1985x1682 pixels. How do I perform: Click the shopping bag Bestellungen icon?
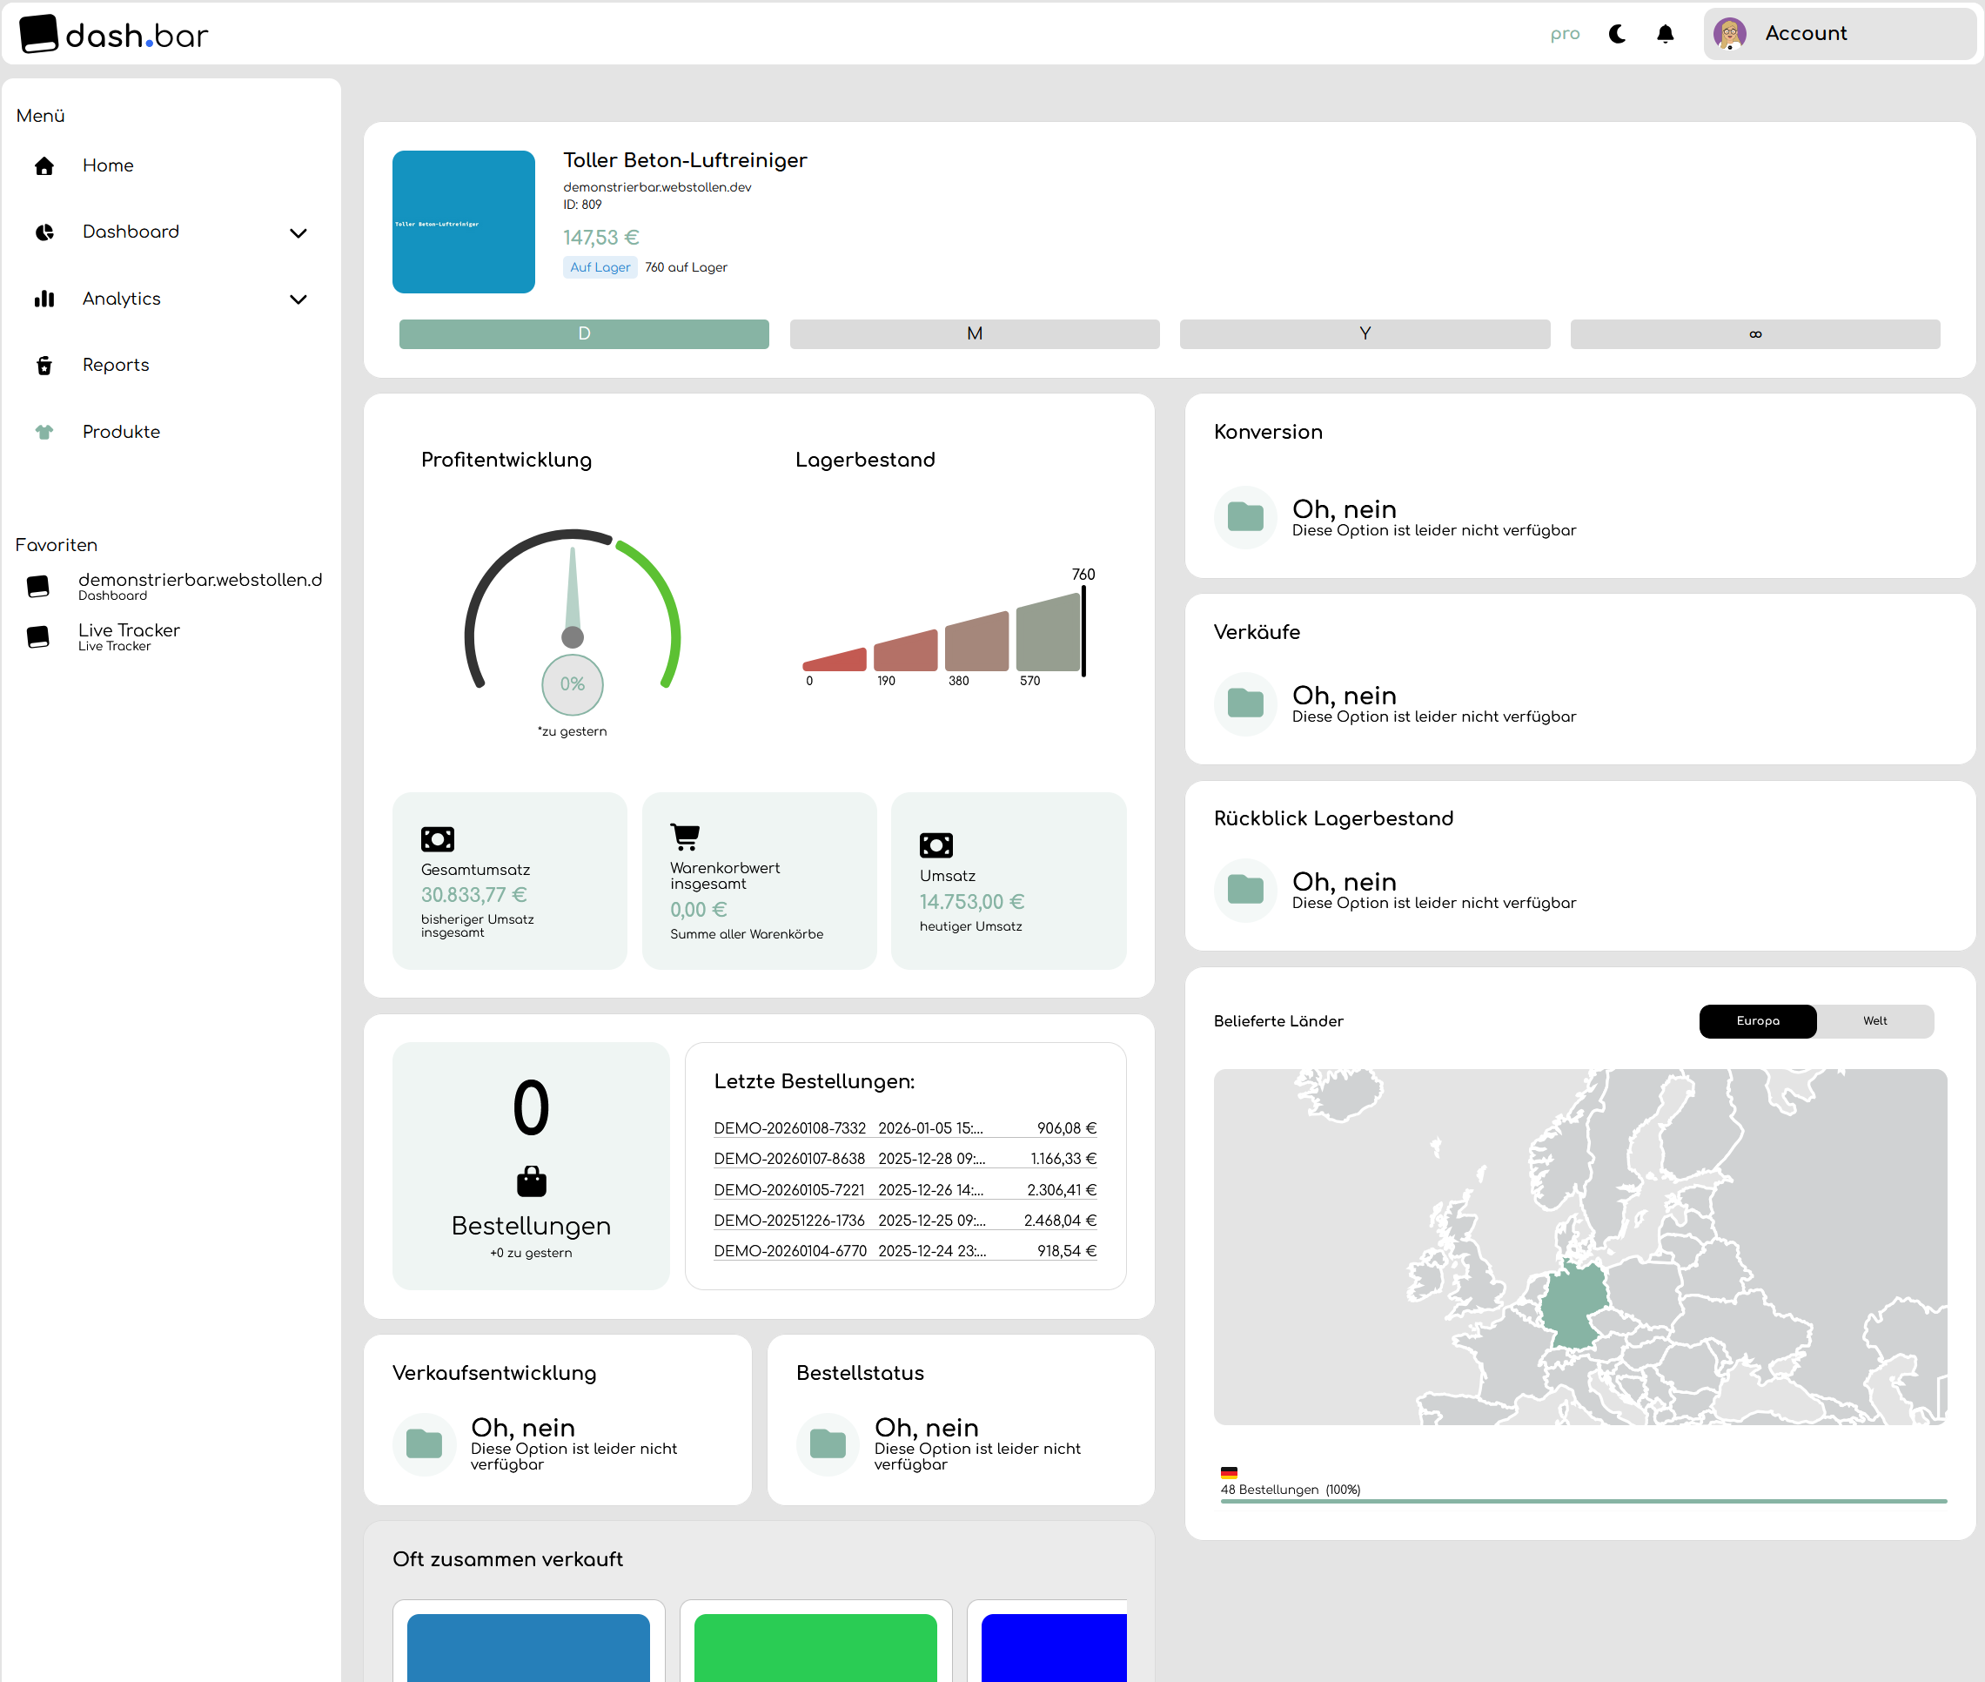(531, 1181)
